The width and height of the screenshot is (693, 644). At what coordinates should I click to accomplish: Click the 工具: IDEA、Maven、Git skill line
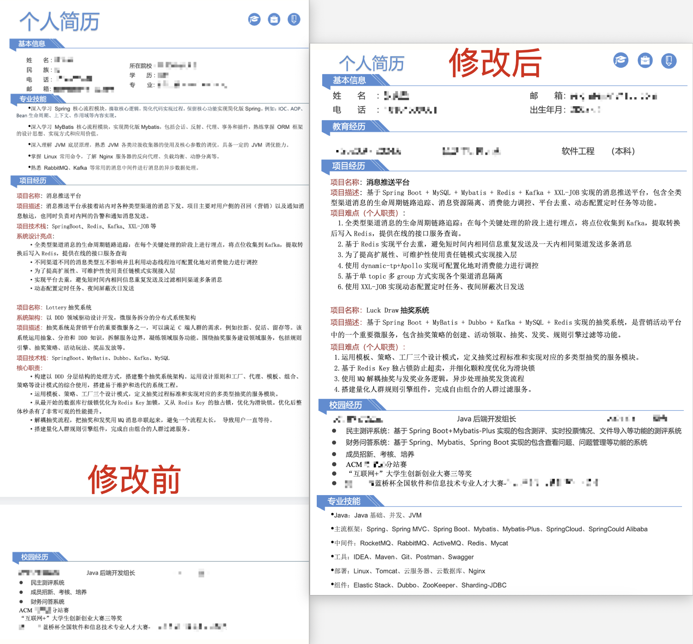click(x=402, y=557)
